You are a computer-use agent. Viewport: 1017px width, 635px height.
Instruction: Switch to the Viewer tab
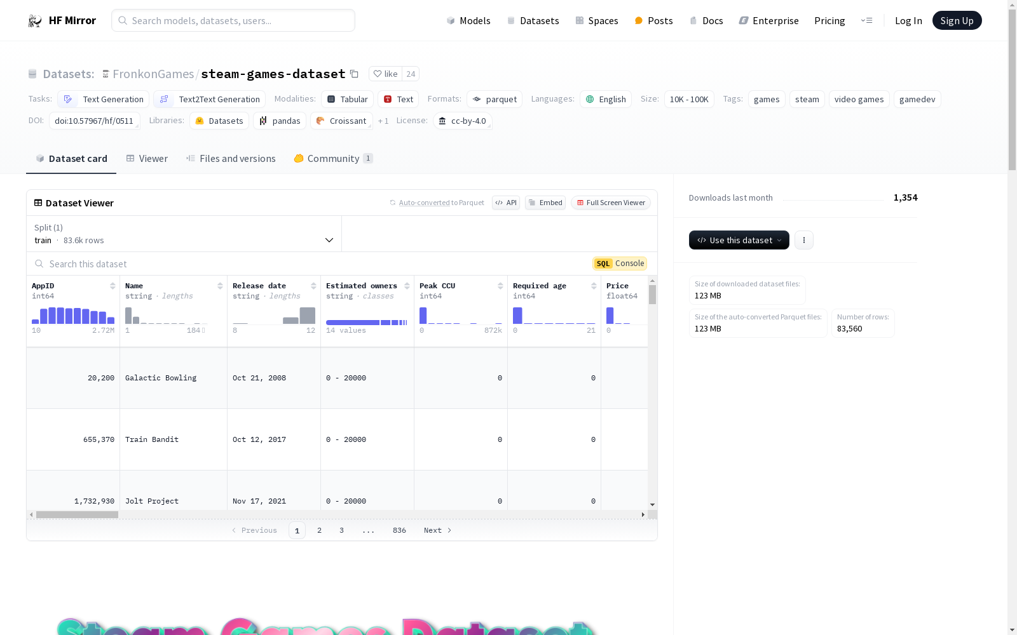point(147,159)
